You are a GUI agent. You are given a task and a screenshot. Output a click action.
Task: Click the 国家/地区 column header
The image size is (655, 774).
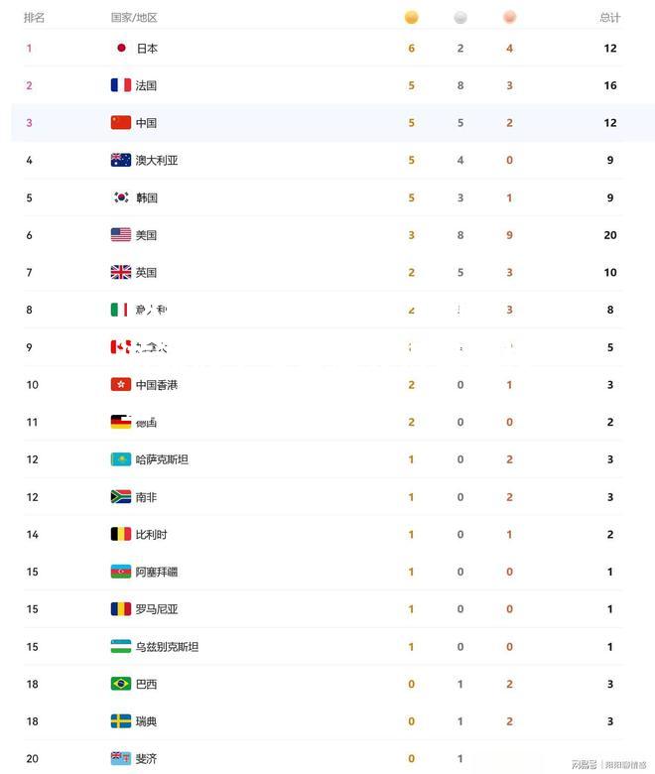[134, 18]
